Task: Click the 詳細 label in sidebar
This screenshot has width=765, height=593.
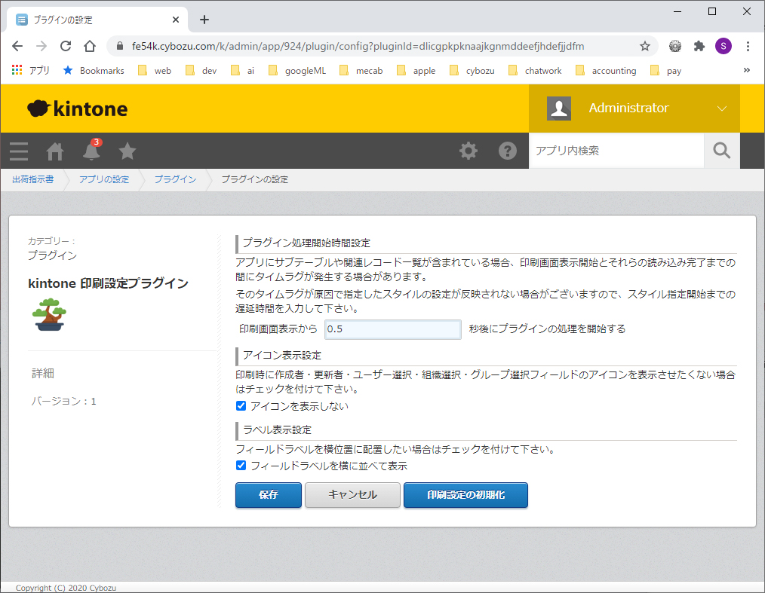Action: coord(43,373)
